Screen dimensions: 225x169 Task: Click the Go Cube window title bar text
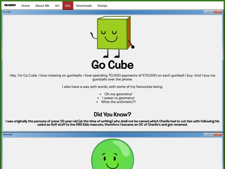7,12
